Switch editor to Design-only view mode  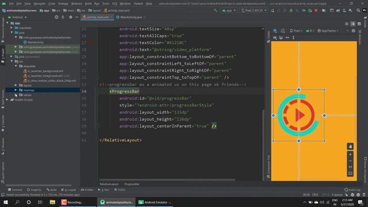click(359, 24)
